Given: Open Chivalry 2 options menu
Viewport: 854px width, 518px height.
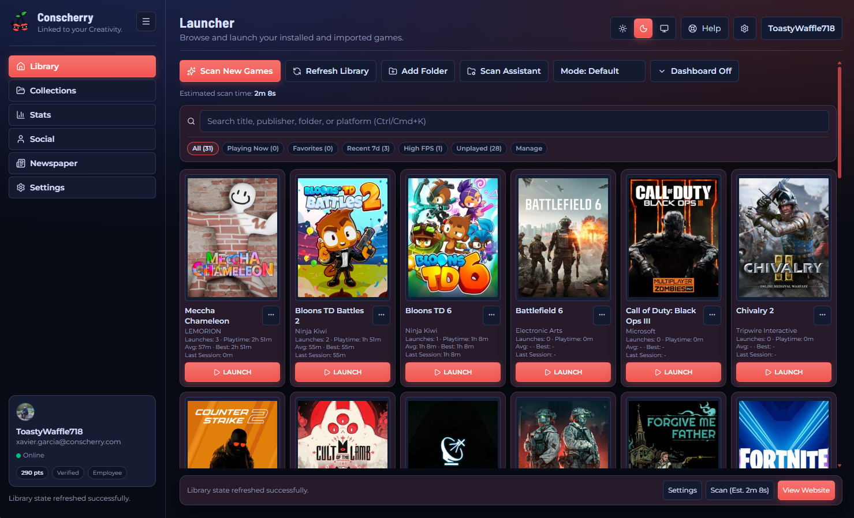Looking at the screenshot, I should point(822,315).
